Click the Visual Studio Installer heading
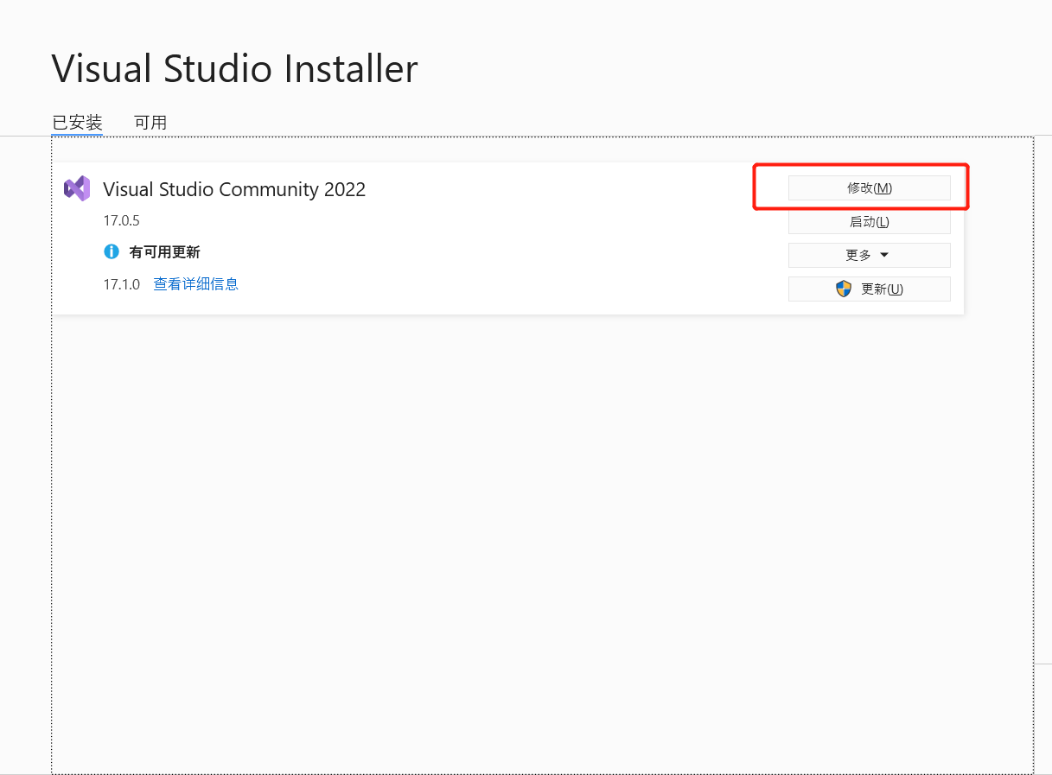The height and width of the screenshot is (775, 1052). coord(235,68)
